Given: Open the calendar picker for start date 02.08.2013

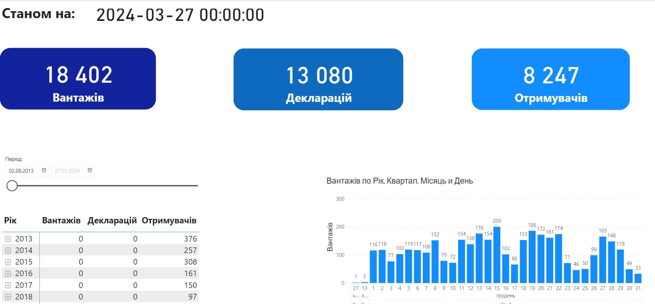Looking at the screenshot, I should tap(44, 170).
